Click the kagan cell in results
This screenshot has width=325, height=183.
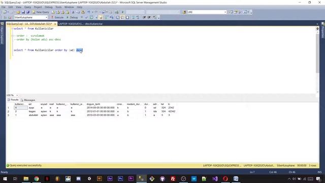coord(32,111)
